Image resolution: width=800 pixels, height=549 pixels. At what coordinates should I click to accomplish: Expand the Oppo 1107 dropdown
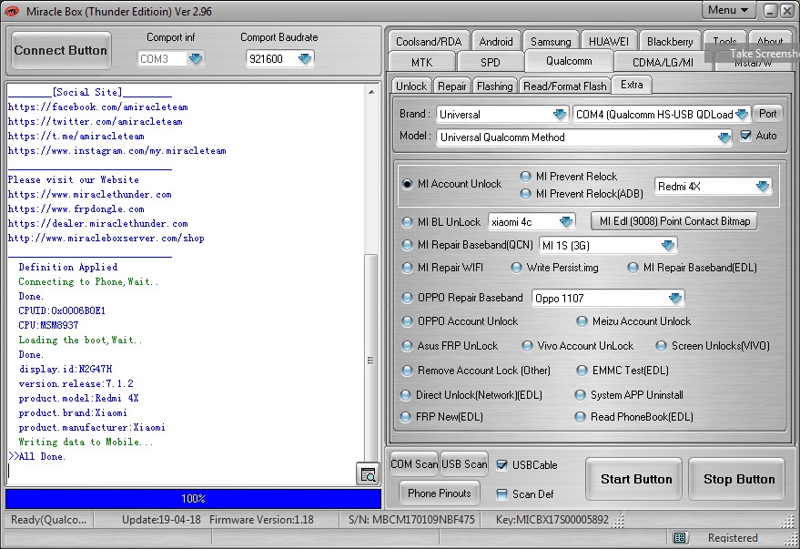click(x=675, y=298)
